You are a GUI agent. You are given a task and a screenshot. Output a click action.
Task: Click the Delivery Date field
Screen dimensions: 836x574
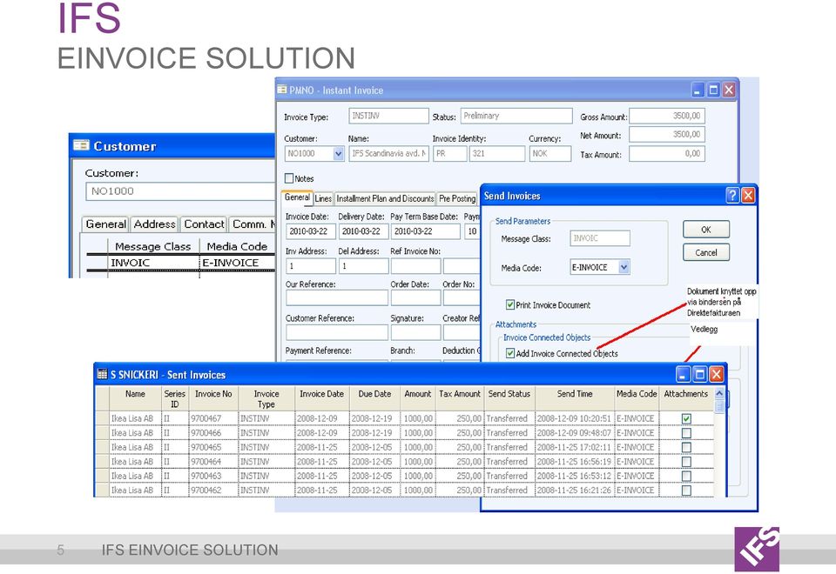click(x=363, y=231)
